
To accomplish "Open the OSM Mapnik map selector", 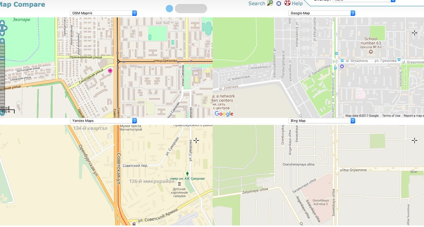I will (103, 13).
